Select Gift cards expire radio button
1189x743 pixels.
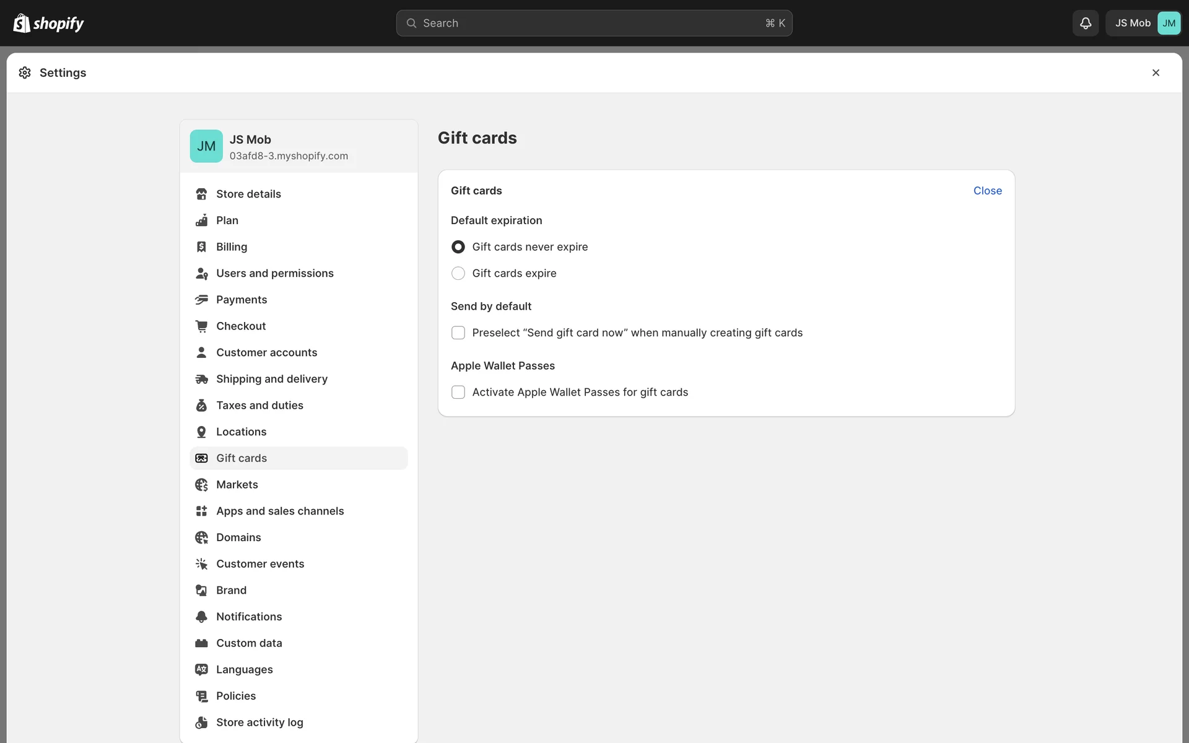click(458, 274)
